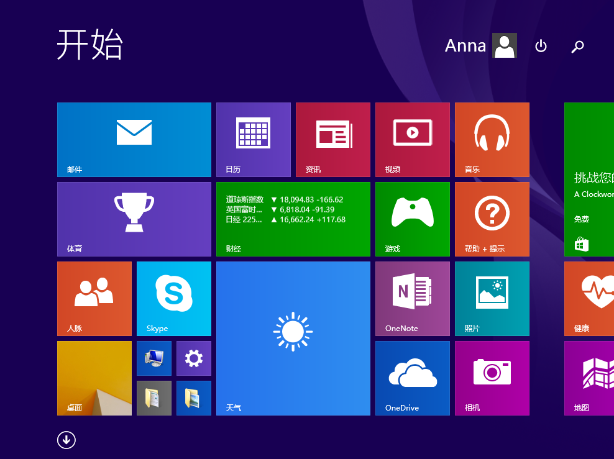This screenshot has height=459, width=614.
Task: Open the Mail (邮件) tile
Action: pyautogui.click(x=134, y=139)
